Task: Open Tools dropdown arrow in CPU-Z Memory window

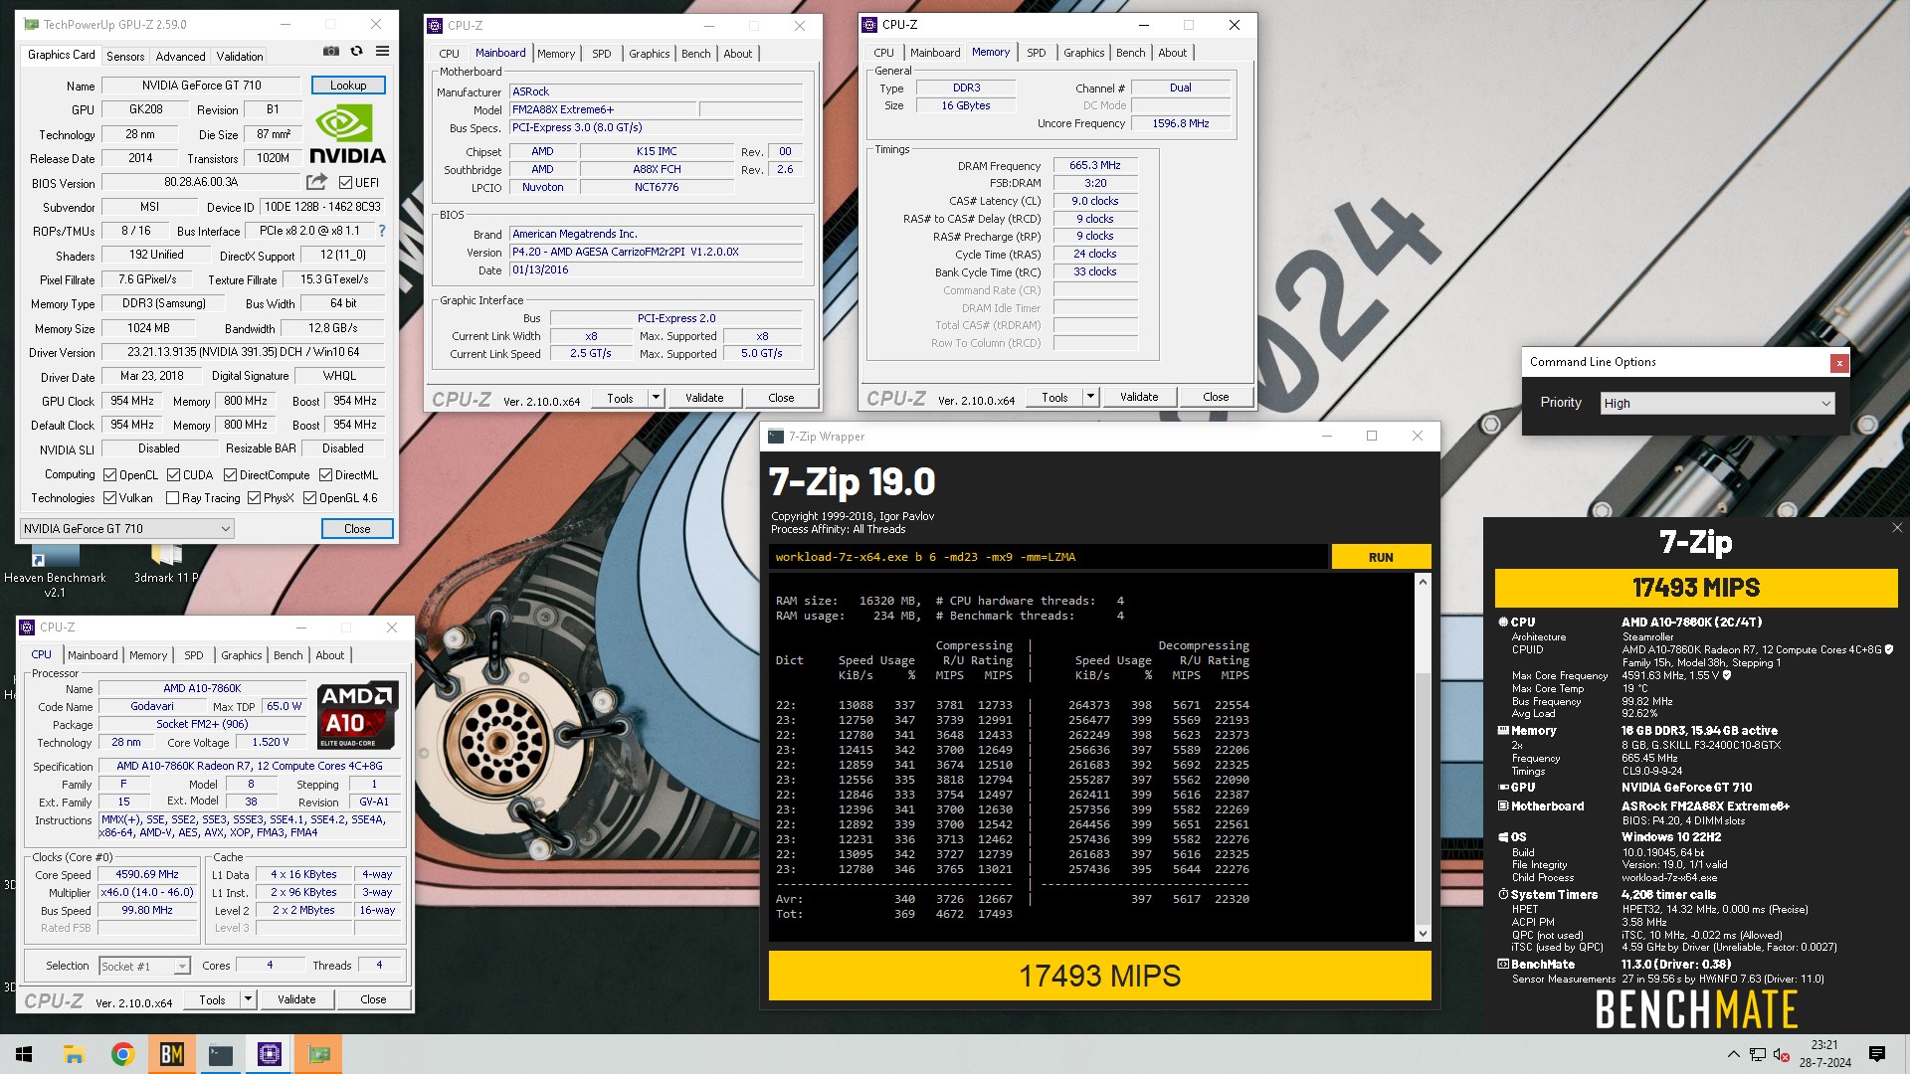Action: (x=1090, y=397)
